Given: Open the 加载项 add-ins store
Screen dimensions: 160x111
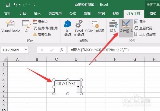Looking at the screenshot, I should [67, 28].
